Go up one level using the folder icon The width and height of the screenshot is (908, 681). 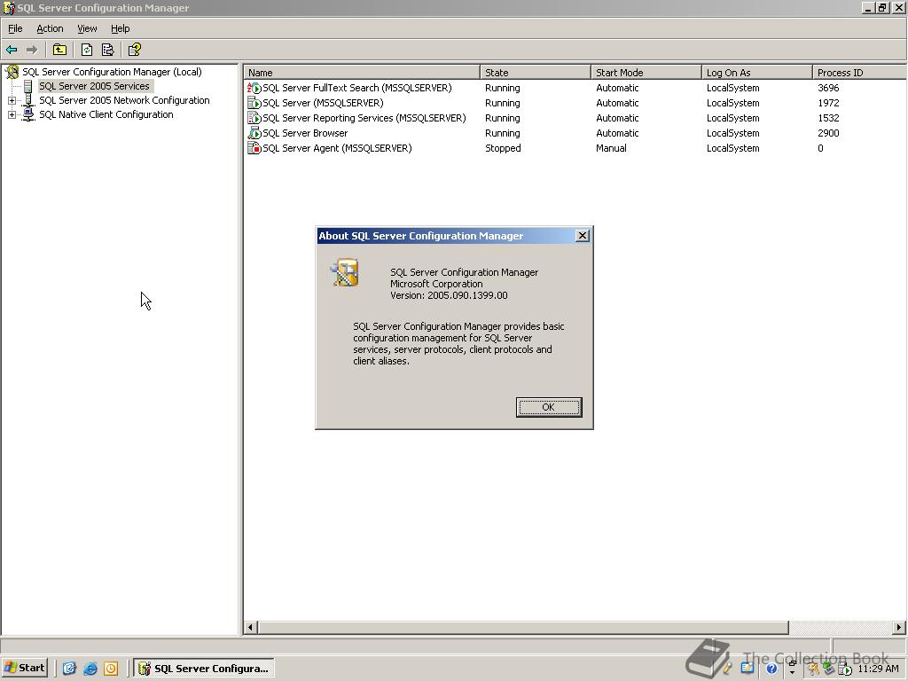pos(59,50)
